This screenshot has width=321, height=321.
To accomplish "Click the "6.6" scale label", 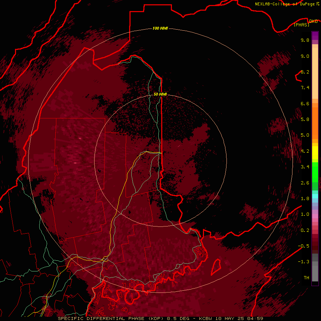I will (305, 104).
